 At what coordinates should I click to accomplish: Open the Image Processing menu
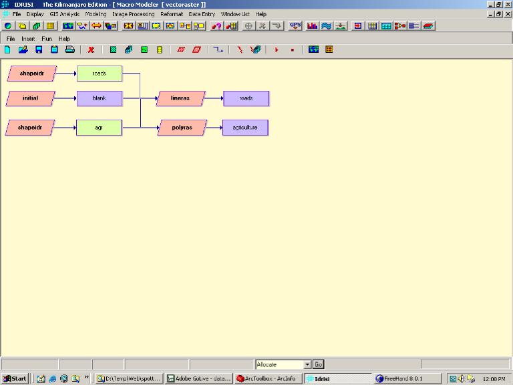(x=133, y=14)
